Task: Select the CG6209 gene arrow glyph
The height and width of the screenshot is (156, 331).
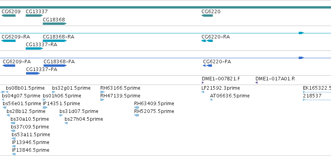Action: click(x=9, y=16)
